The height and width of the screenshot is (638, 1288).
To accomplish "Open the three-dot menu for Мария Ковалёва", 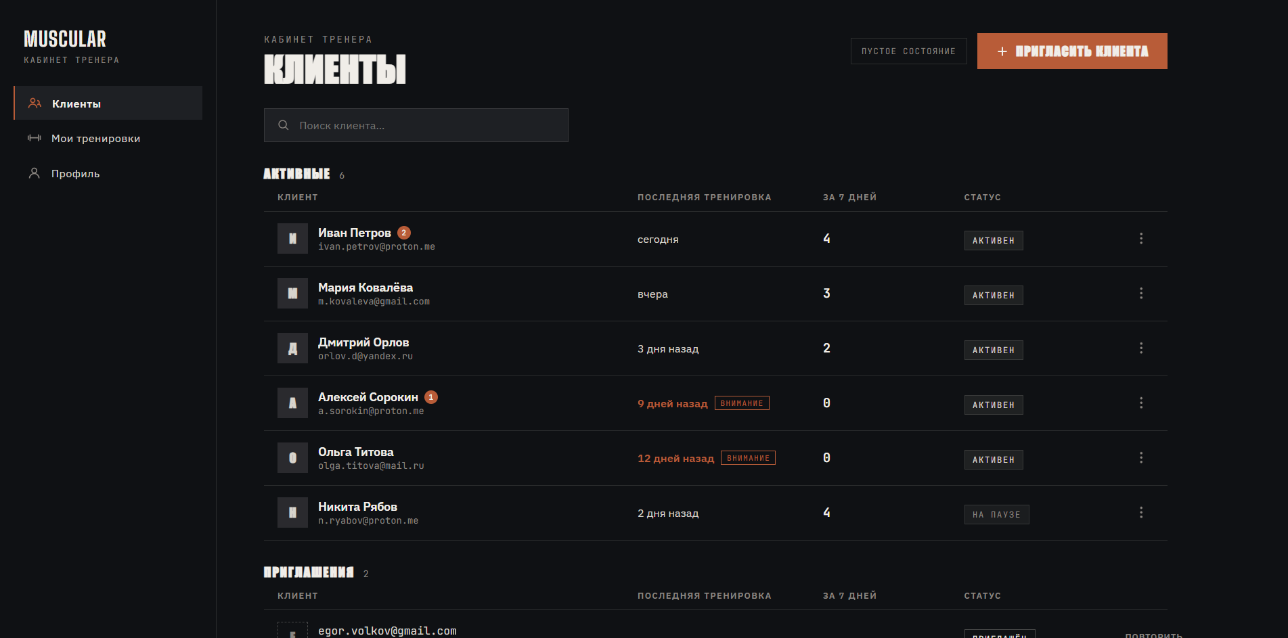I will coord(1141,294).
